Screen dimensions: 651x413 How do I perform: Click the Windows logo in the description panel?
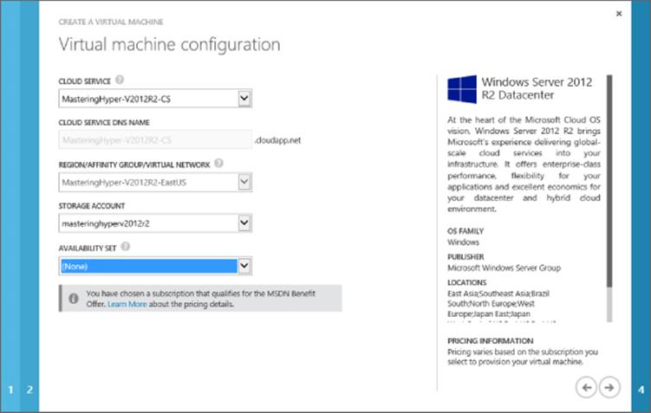(x=462, y=89)
